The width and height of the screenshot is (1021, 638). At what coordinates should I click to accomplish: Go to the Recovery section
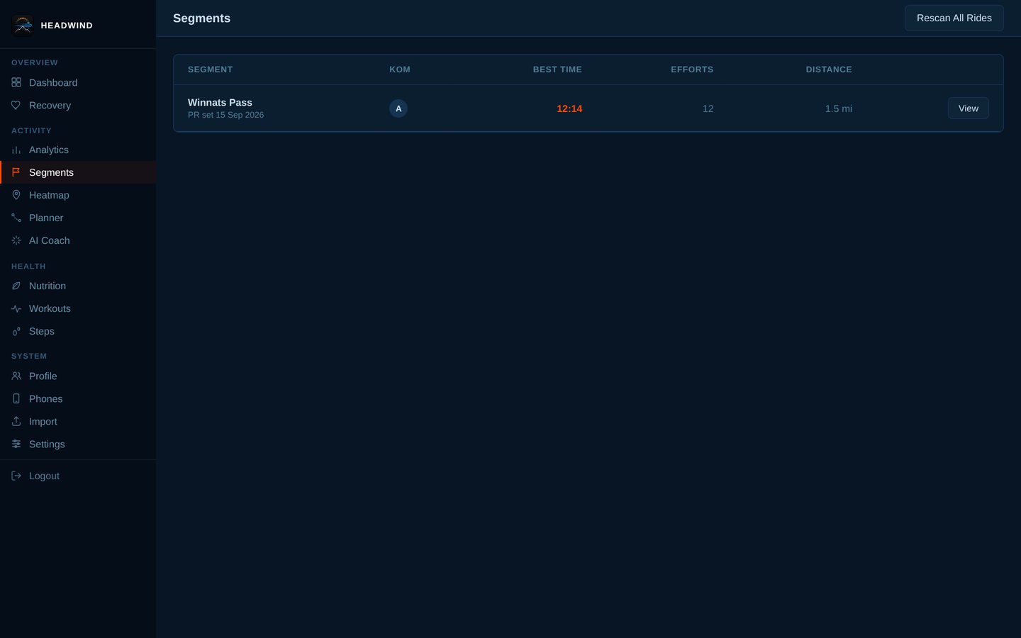(78, 106)
